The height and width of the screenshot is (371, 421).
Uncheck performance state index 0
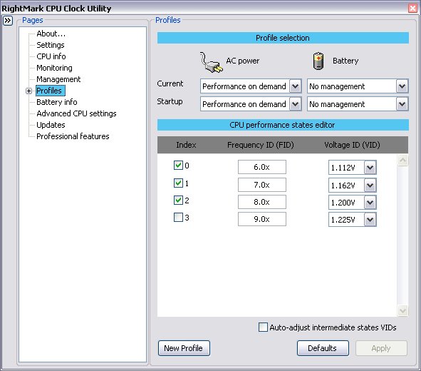pyautogui.click(x=178, y=165)
